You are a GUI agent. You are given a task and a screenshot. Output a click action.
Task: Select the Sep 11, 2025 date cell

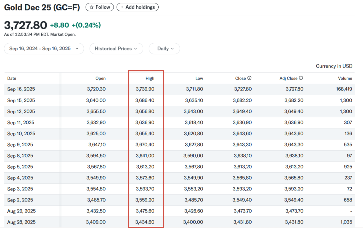coord(21,123)
